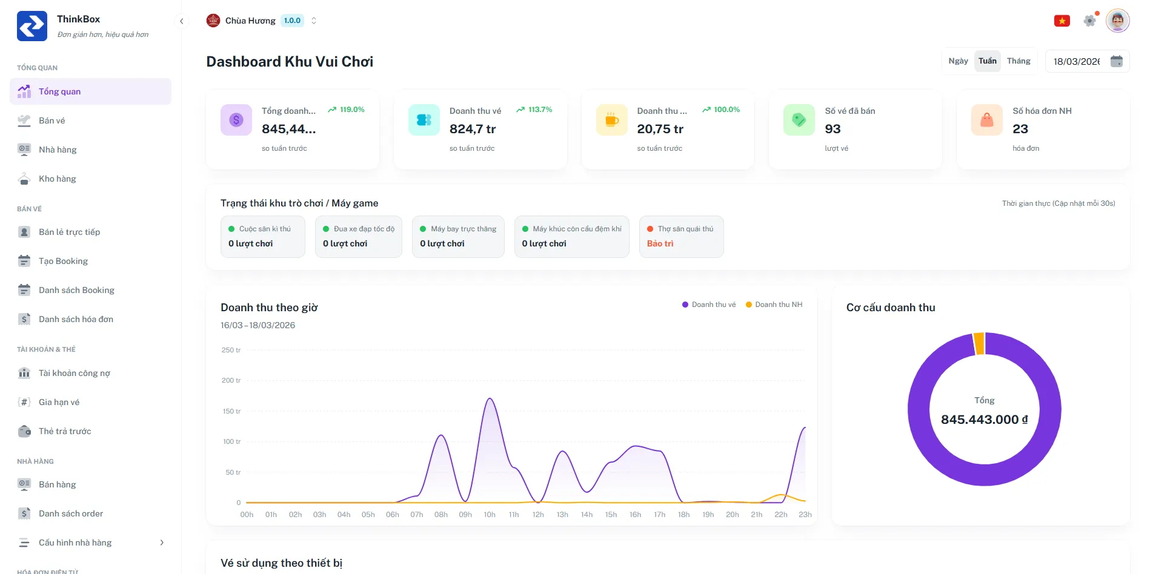Go to Bán vé menu item
The width and height of the screenshot is (1153, 574).
coord(52,120)
